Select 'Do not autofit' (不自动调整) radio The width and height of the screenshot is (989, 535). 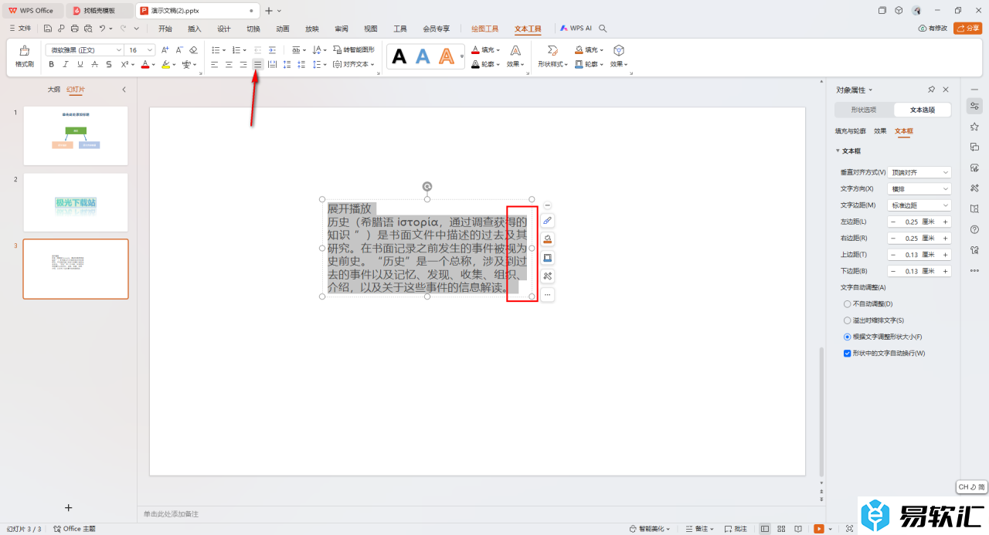click(848, 304)
